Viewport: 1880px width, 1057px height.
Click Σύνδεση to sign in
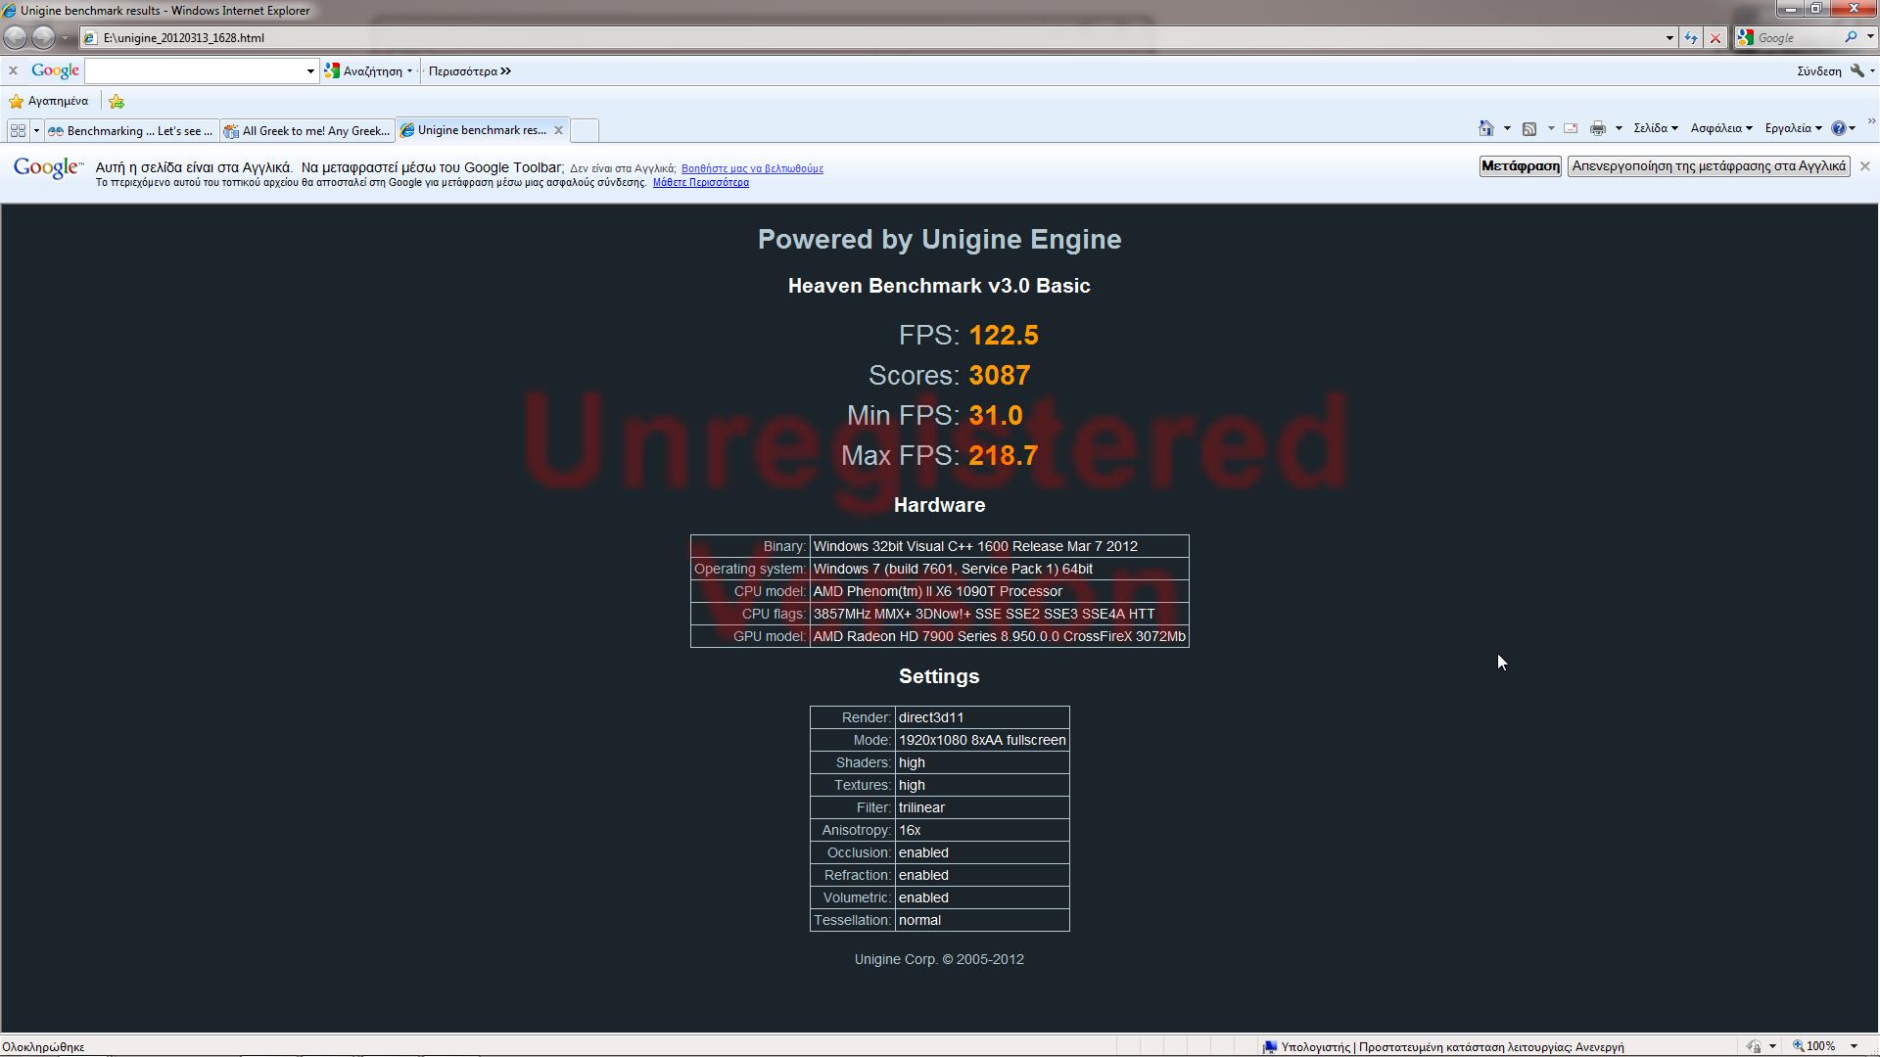pyautogui.click(x=1818, y=70)
